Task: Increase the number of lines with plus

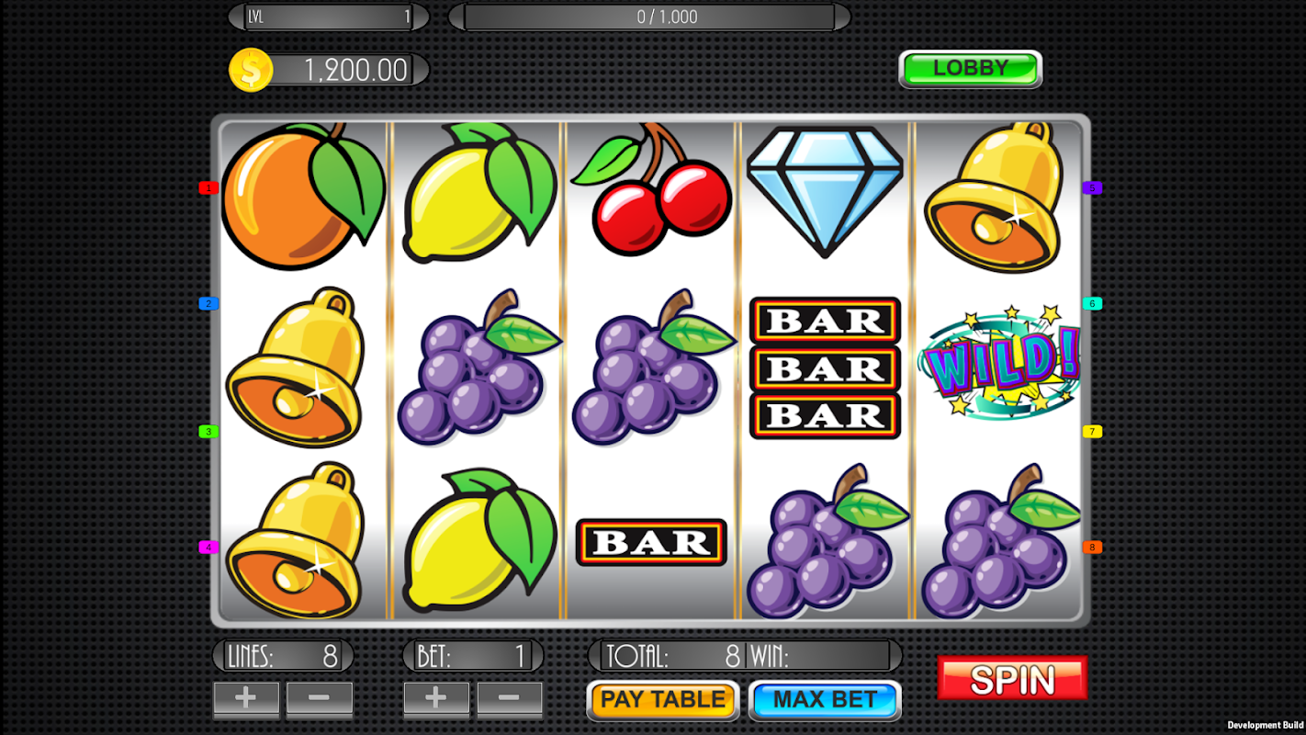Action: tap(246, 698)
